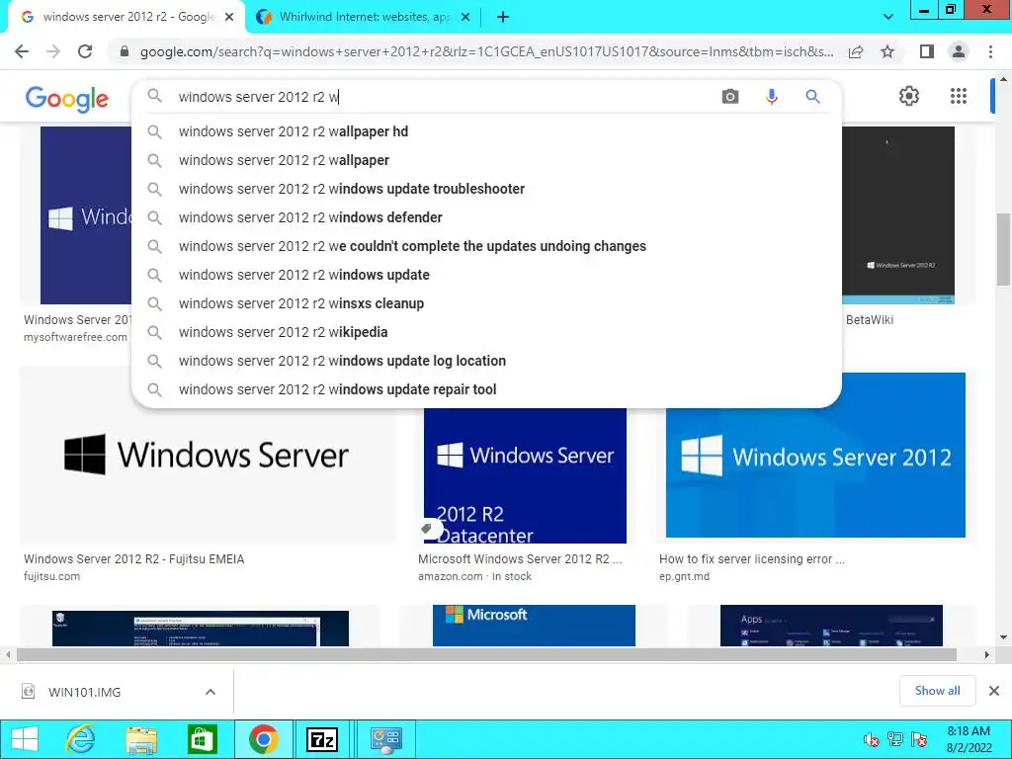Choose the plain 'wallpaper' suggestion
Screen dimensions: 1012x759
486,160
